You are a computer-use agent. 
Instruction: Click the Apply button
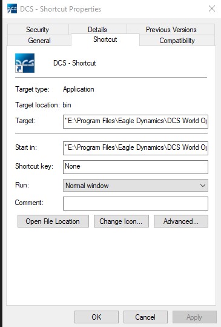tap(194, 317)
